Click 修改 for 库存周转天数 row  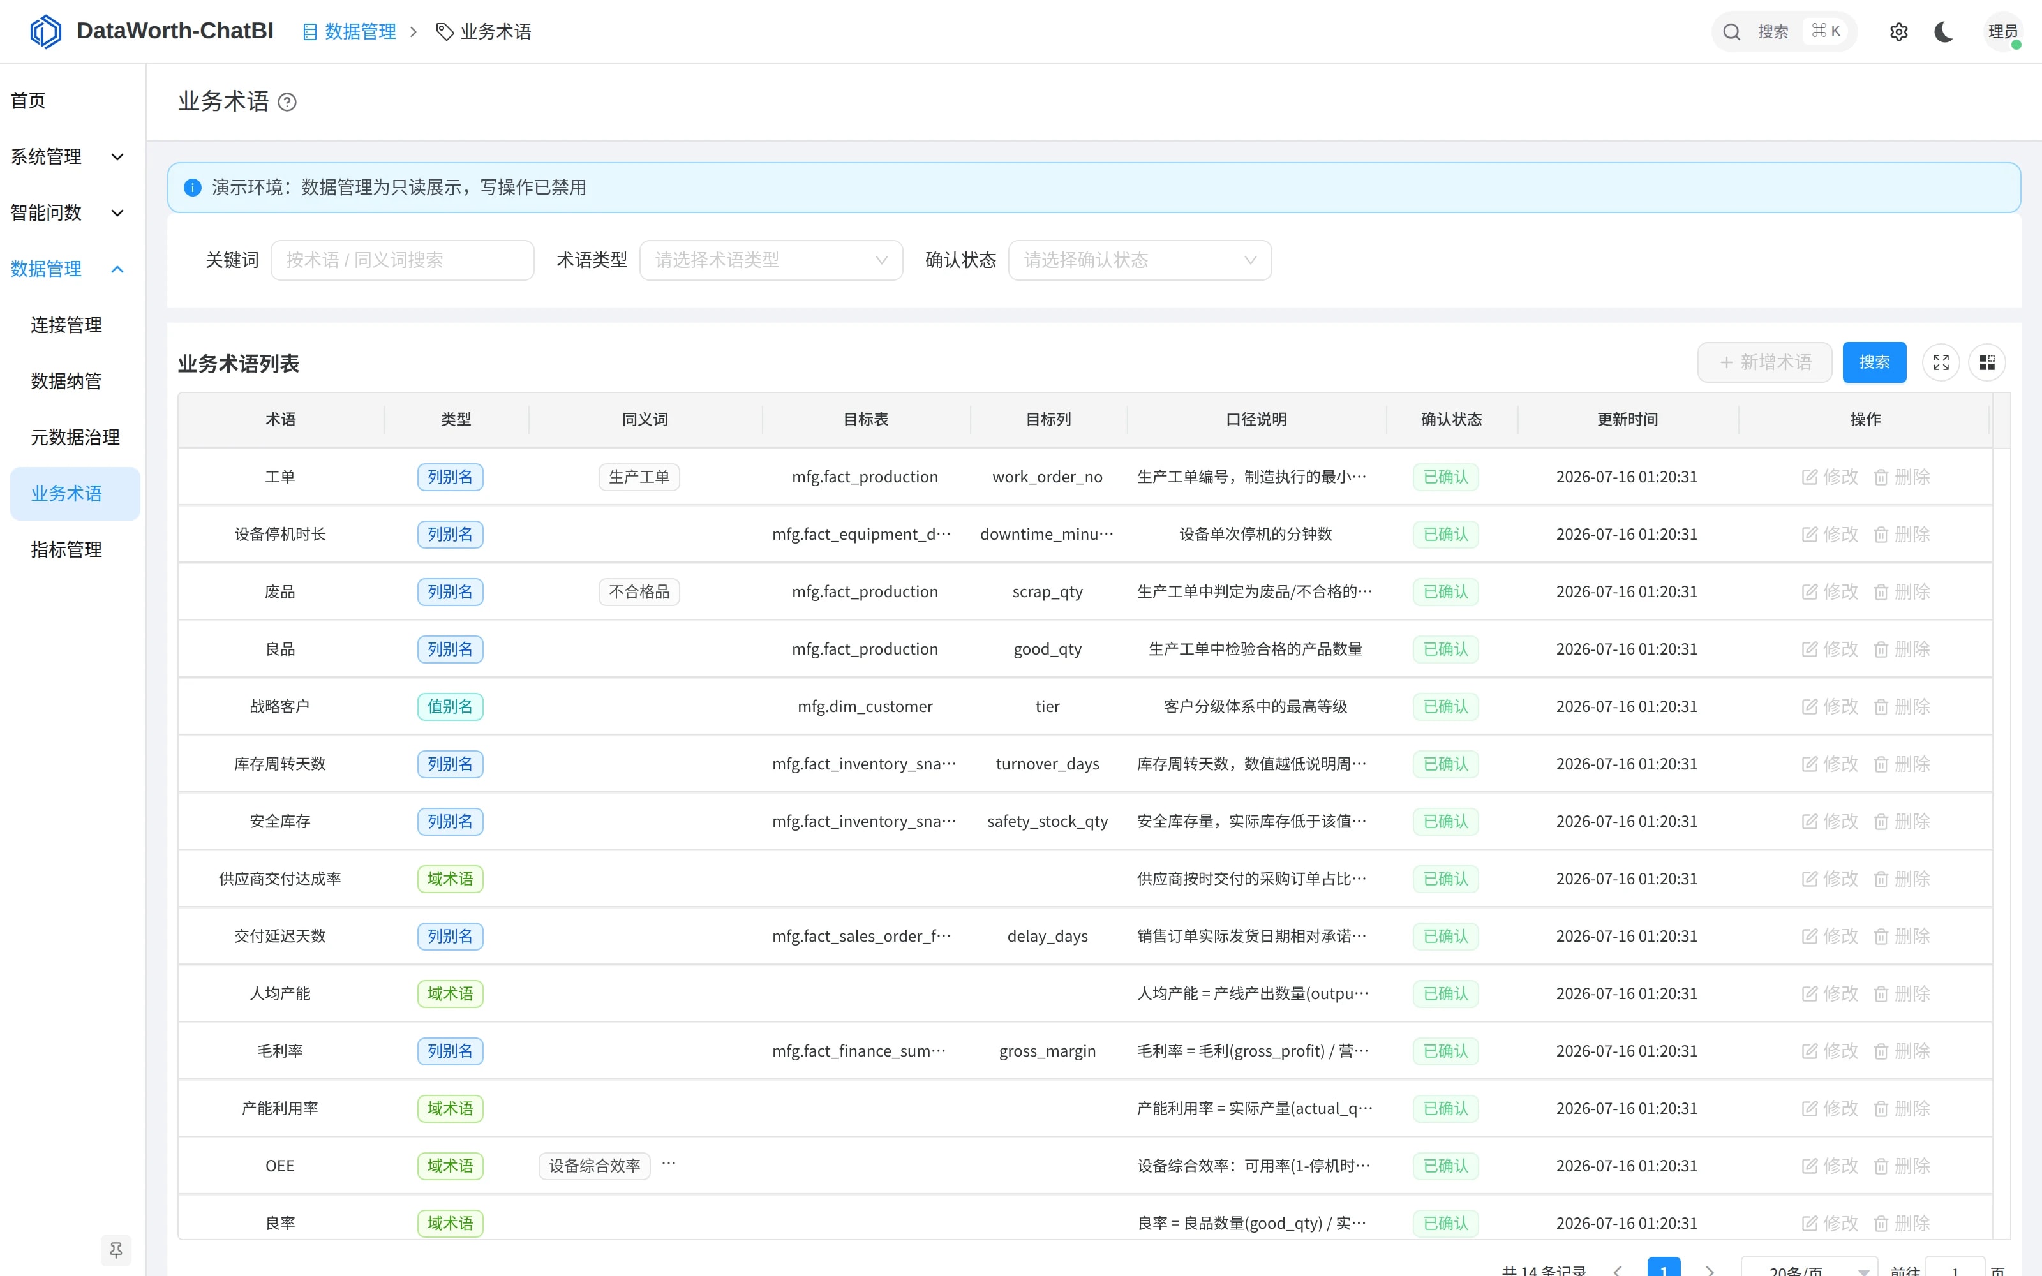(1830, 764)
